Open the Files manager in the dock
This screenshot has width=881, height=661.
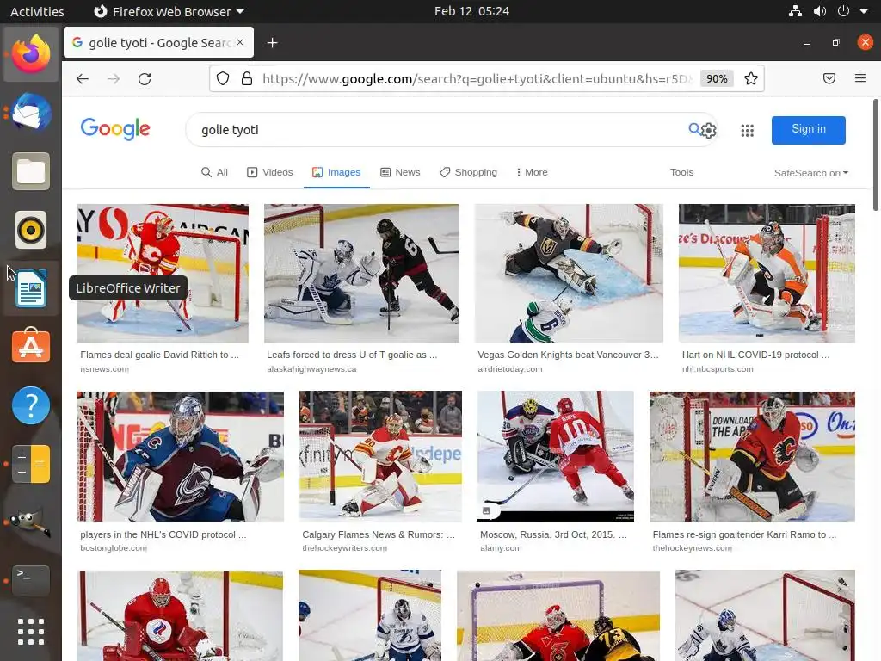(31, 171)
